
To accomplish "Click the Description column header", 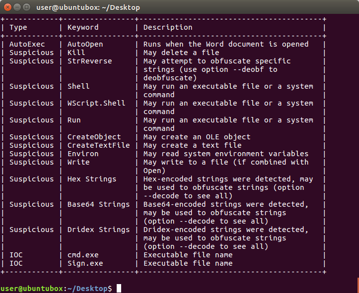I will coord(168,27).
